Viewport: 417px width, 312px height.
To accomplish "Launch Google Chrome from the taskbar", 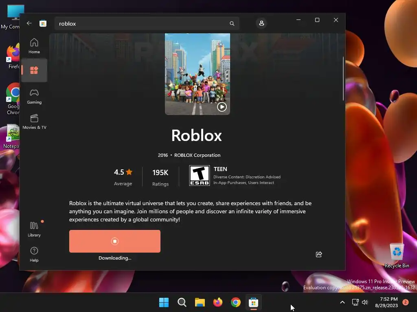I will click(236, 302).
